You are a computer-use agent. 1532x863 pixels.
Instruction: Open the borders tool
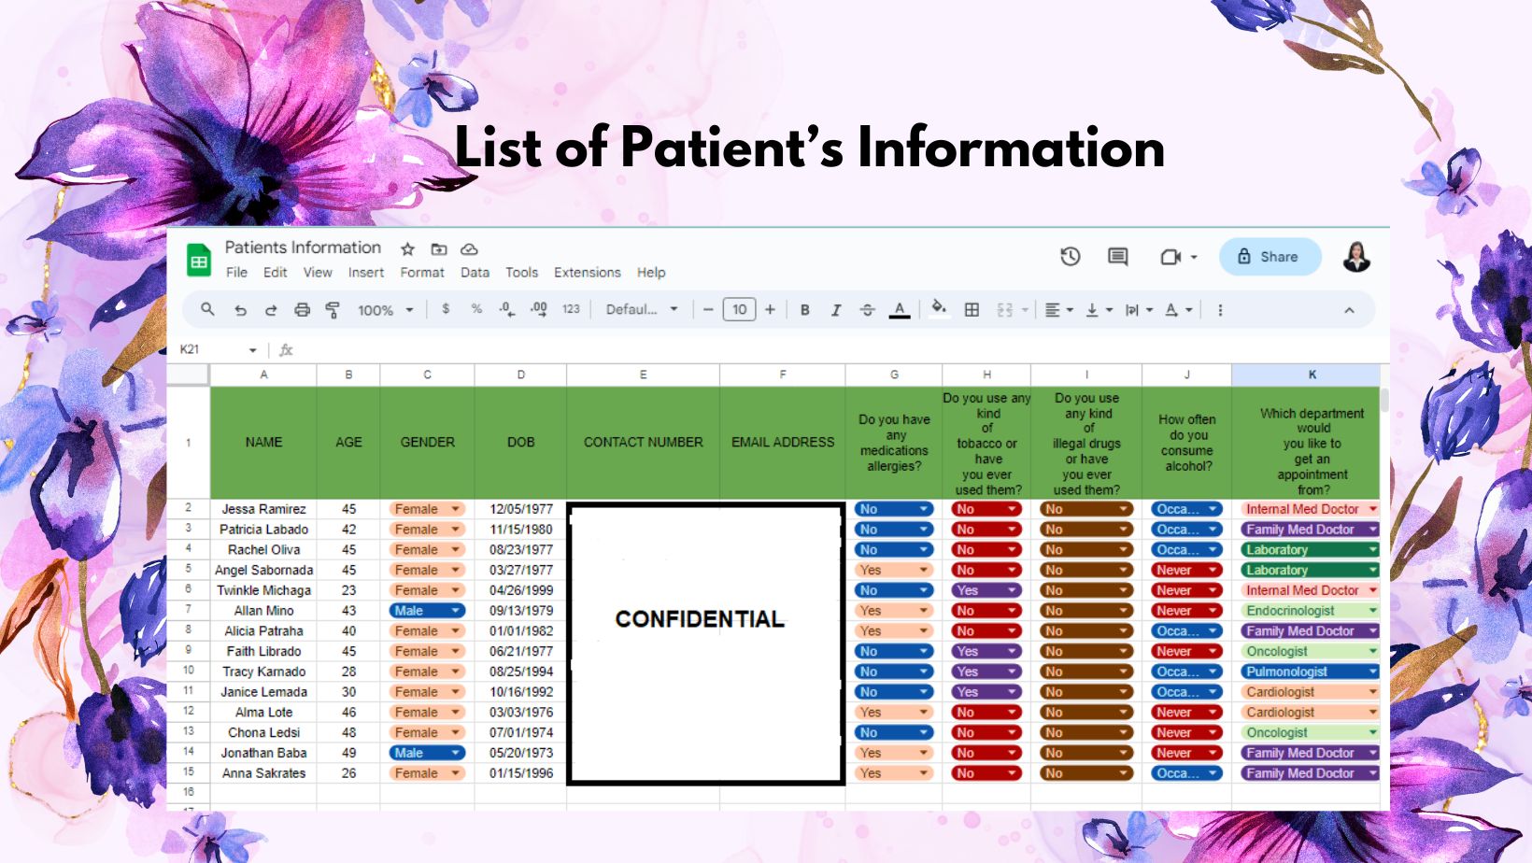972,310
